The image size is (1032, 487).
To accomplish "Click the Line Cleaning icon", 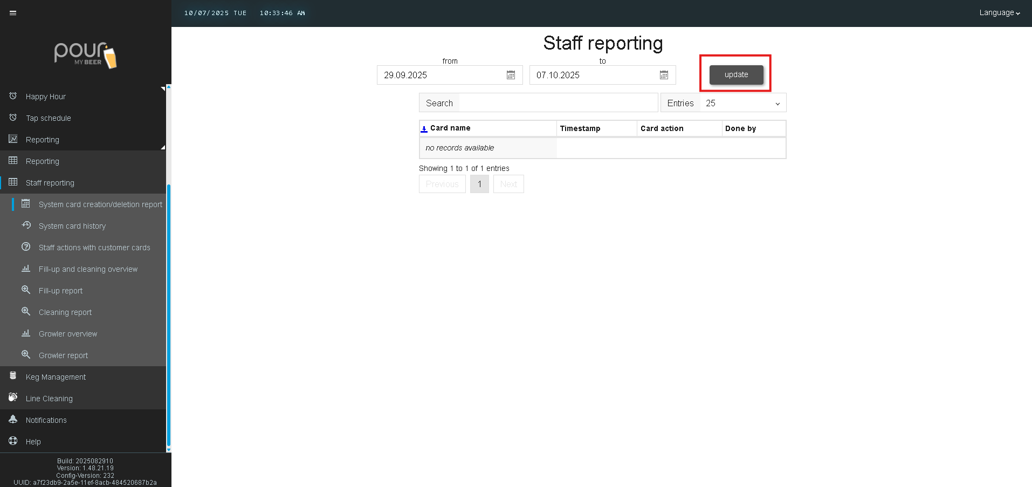I will pos(13,397).
